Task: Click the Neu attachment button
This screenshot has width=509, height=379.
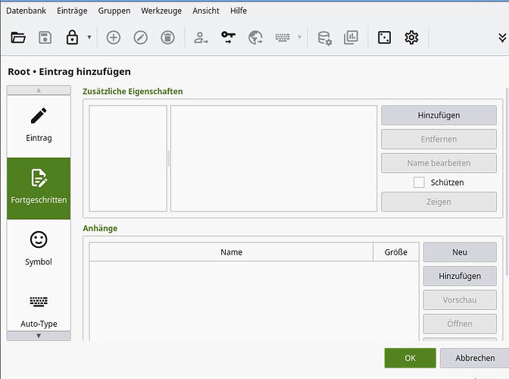Action: (460, 252)
